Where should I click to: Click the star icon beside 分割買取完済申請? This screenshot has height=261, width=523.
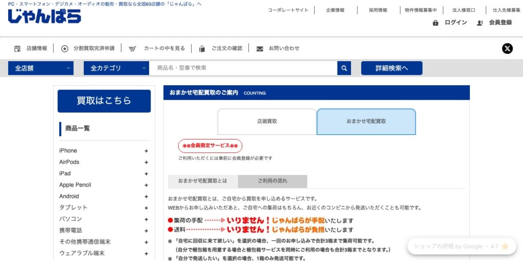click(65, 48)
